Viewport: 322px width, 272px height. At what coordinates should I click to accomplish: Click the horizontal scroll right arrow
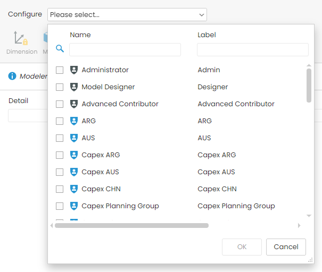tap(299, 225)
